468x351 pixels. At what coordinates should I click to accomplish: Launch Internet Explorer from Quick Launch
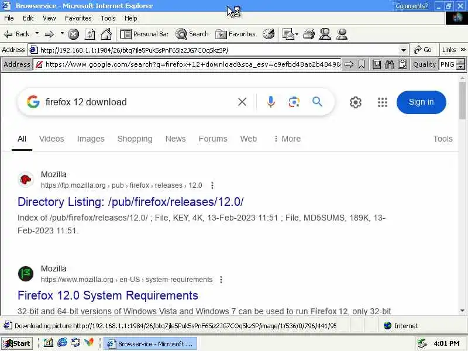pyautogui.click(x=62, y=343)
